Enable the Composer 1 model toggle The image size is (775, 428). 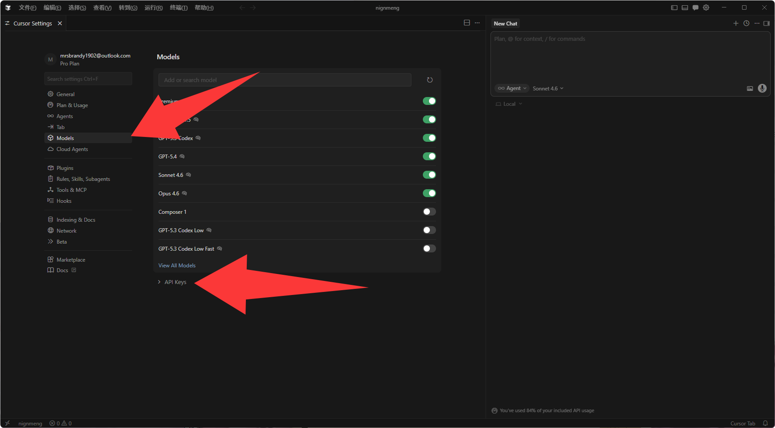[429, 212]
